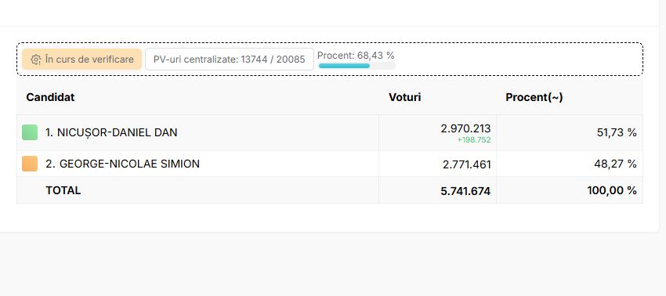The image size is (666, 296).
Task: Click the Procent: 68,43 % label
Action: pyautogui.click(x=356, y=56)
